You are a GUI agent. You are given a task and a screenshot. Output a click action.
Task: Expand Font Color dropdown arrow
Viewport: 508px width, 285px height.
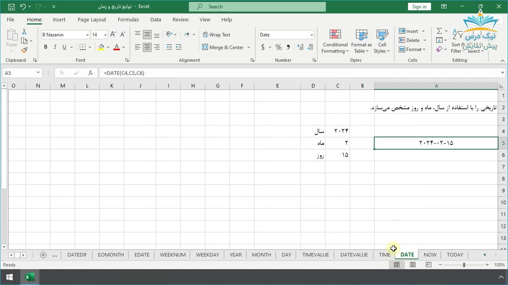tap(123, 47)
